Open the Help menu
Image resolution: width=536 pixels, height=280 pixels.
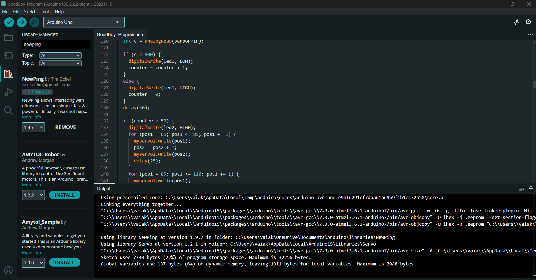[x=59, y=12]
